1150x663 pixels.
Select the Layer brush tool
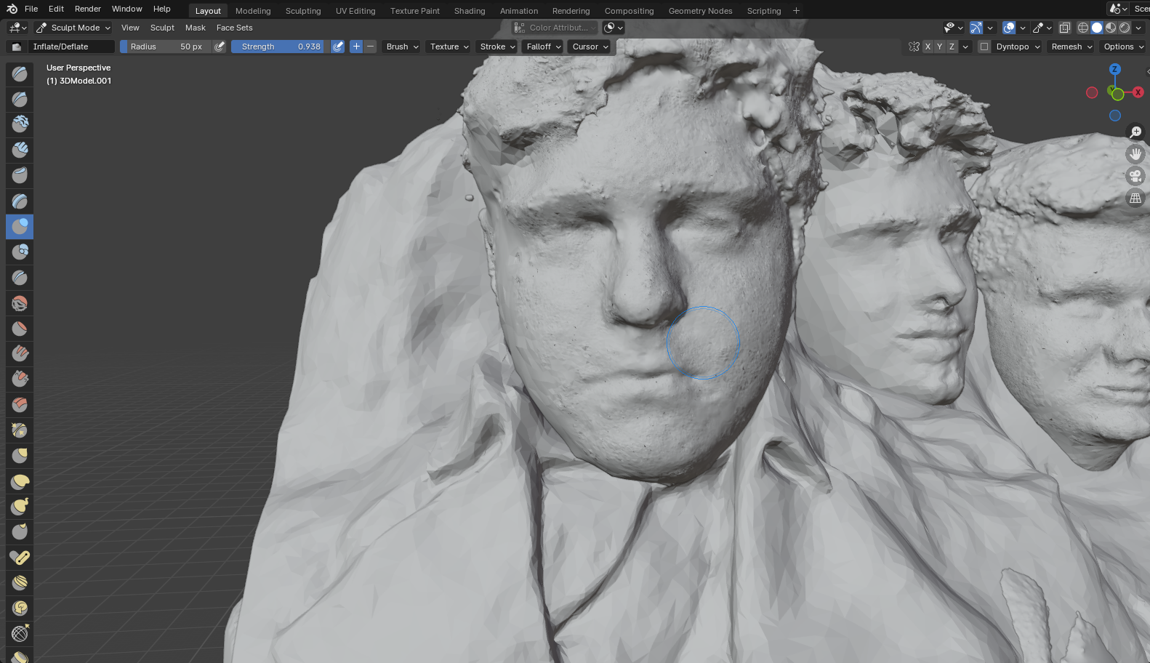(20, 201)
